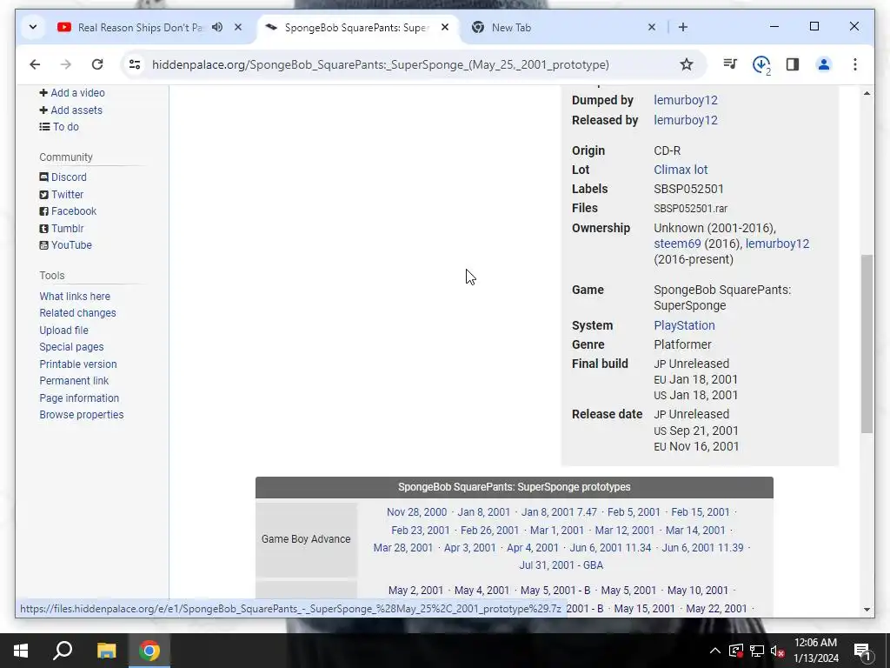Open the Feb 15, 2001 prototype link
Viewport: 890px width, 668px height.
pyautogui.click(x=701, y=512)
